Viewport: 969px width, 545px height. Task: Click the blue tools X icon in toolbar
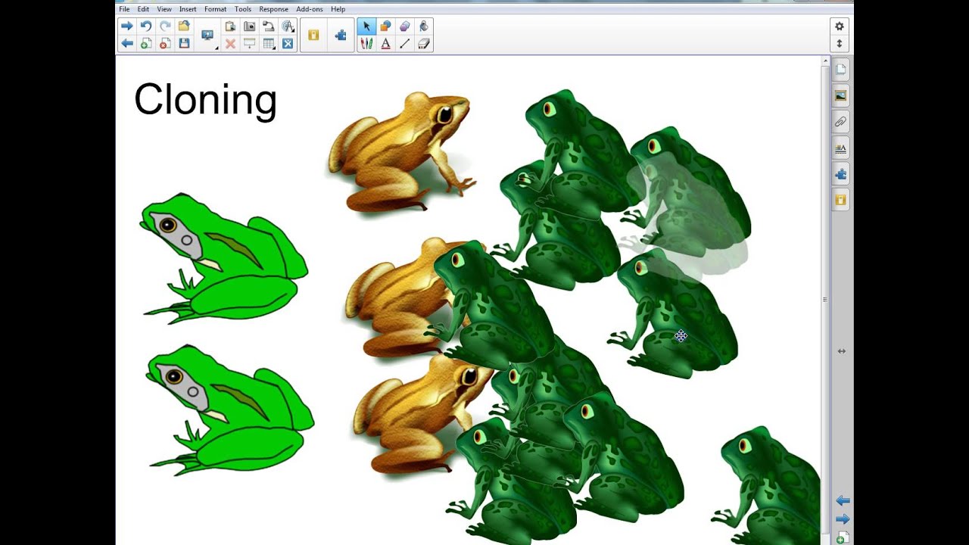coord(288,44)
